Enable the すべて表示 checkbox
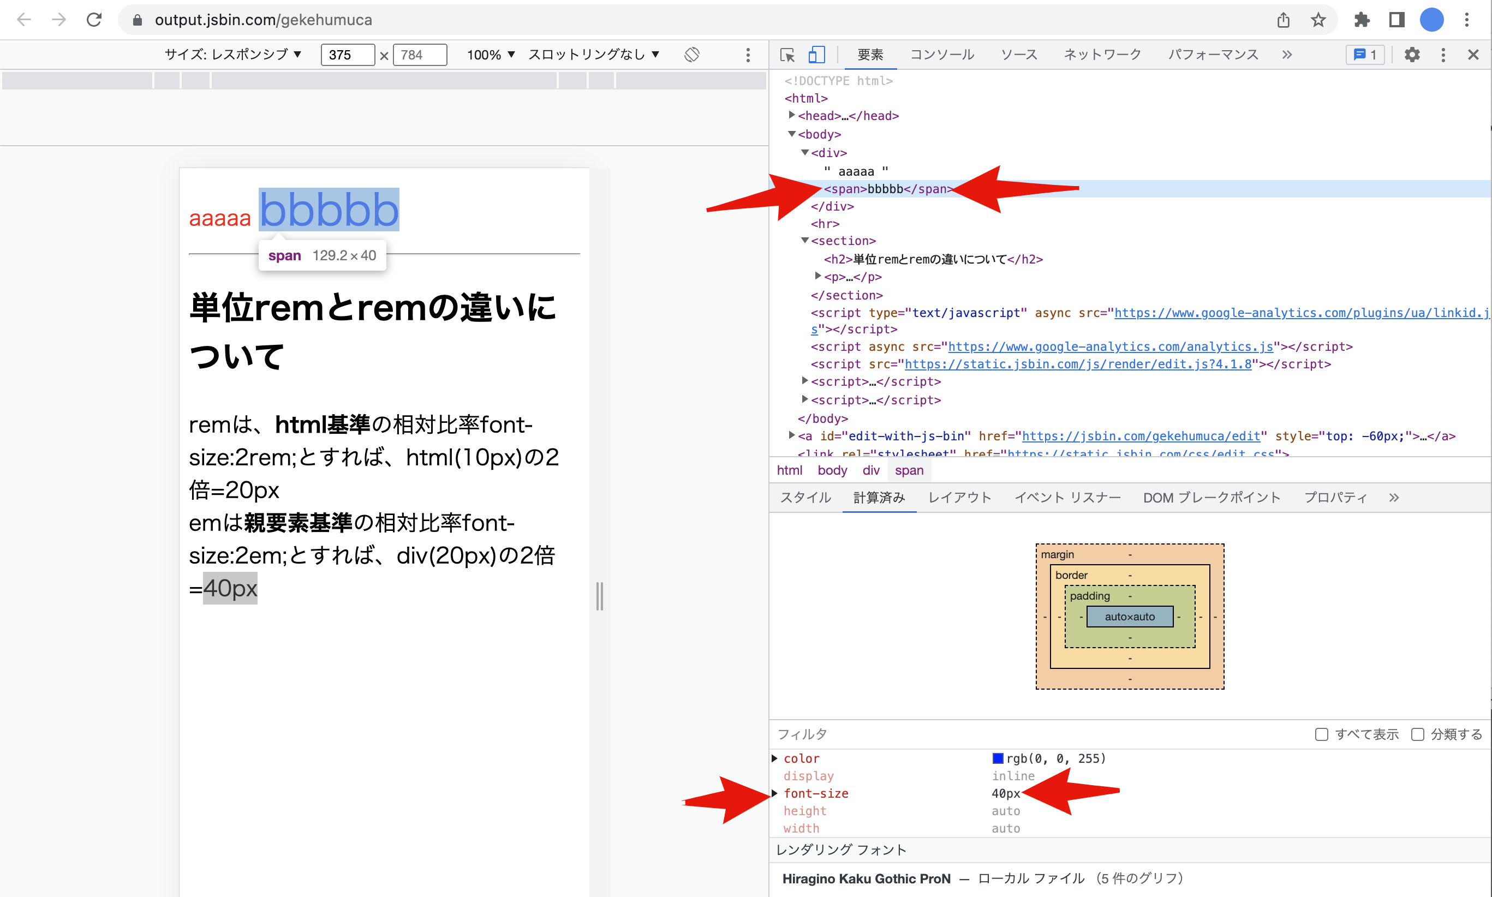This screenshot has height=897, width=1492. point(1322,734)
